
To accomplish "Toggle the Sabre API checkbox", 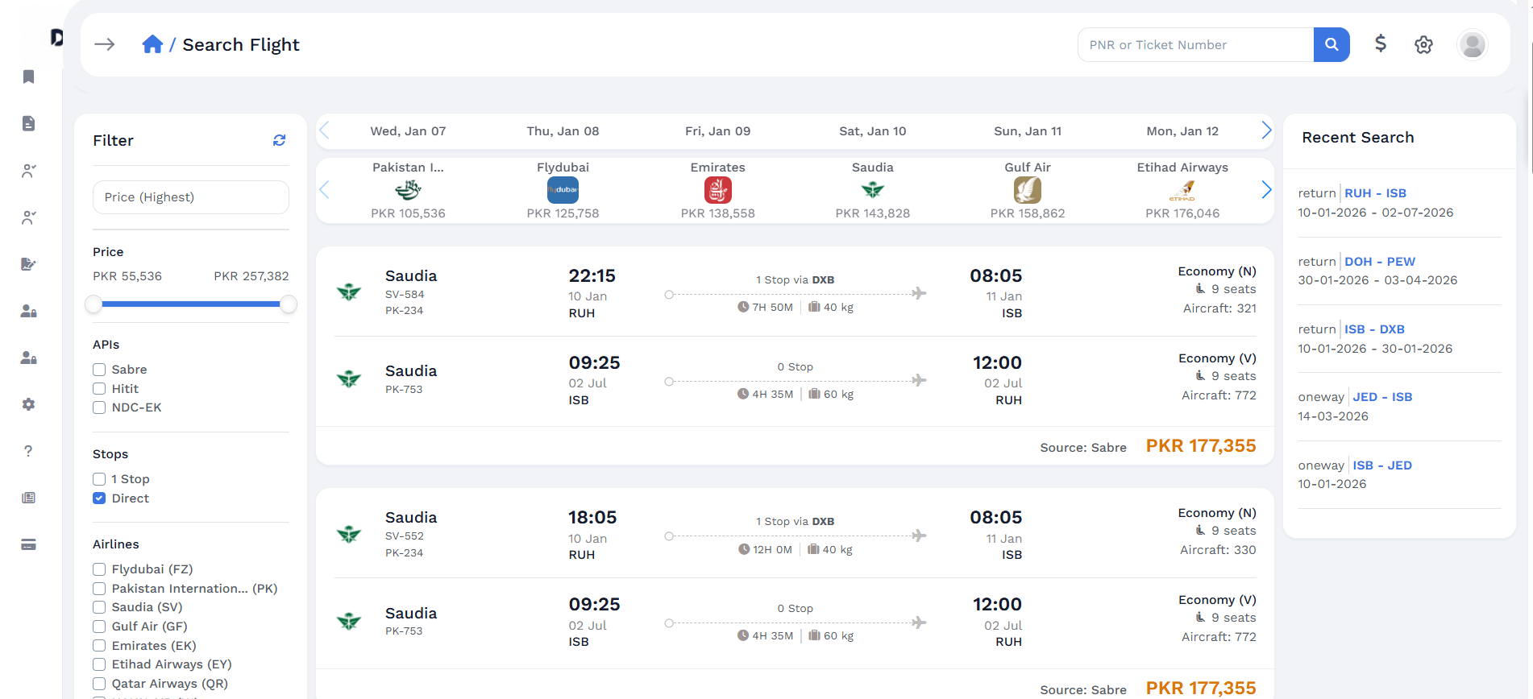I will (99, 370).
